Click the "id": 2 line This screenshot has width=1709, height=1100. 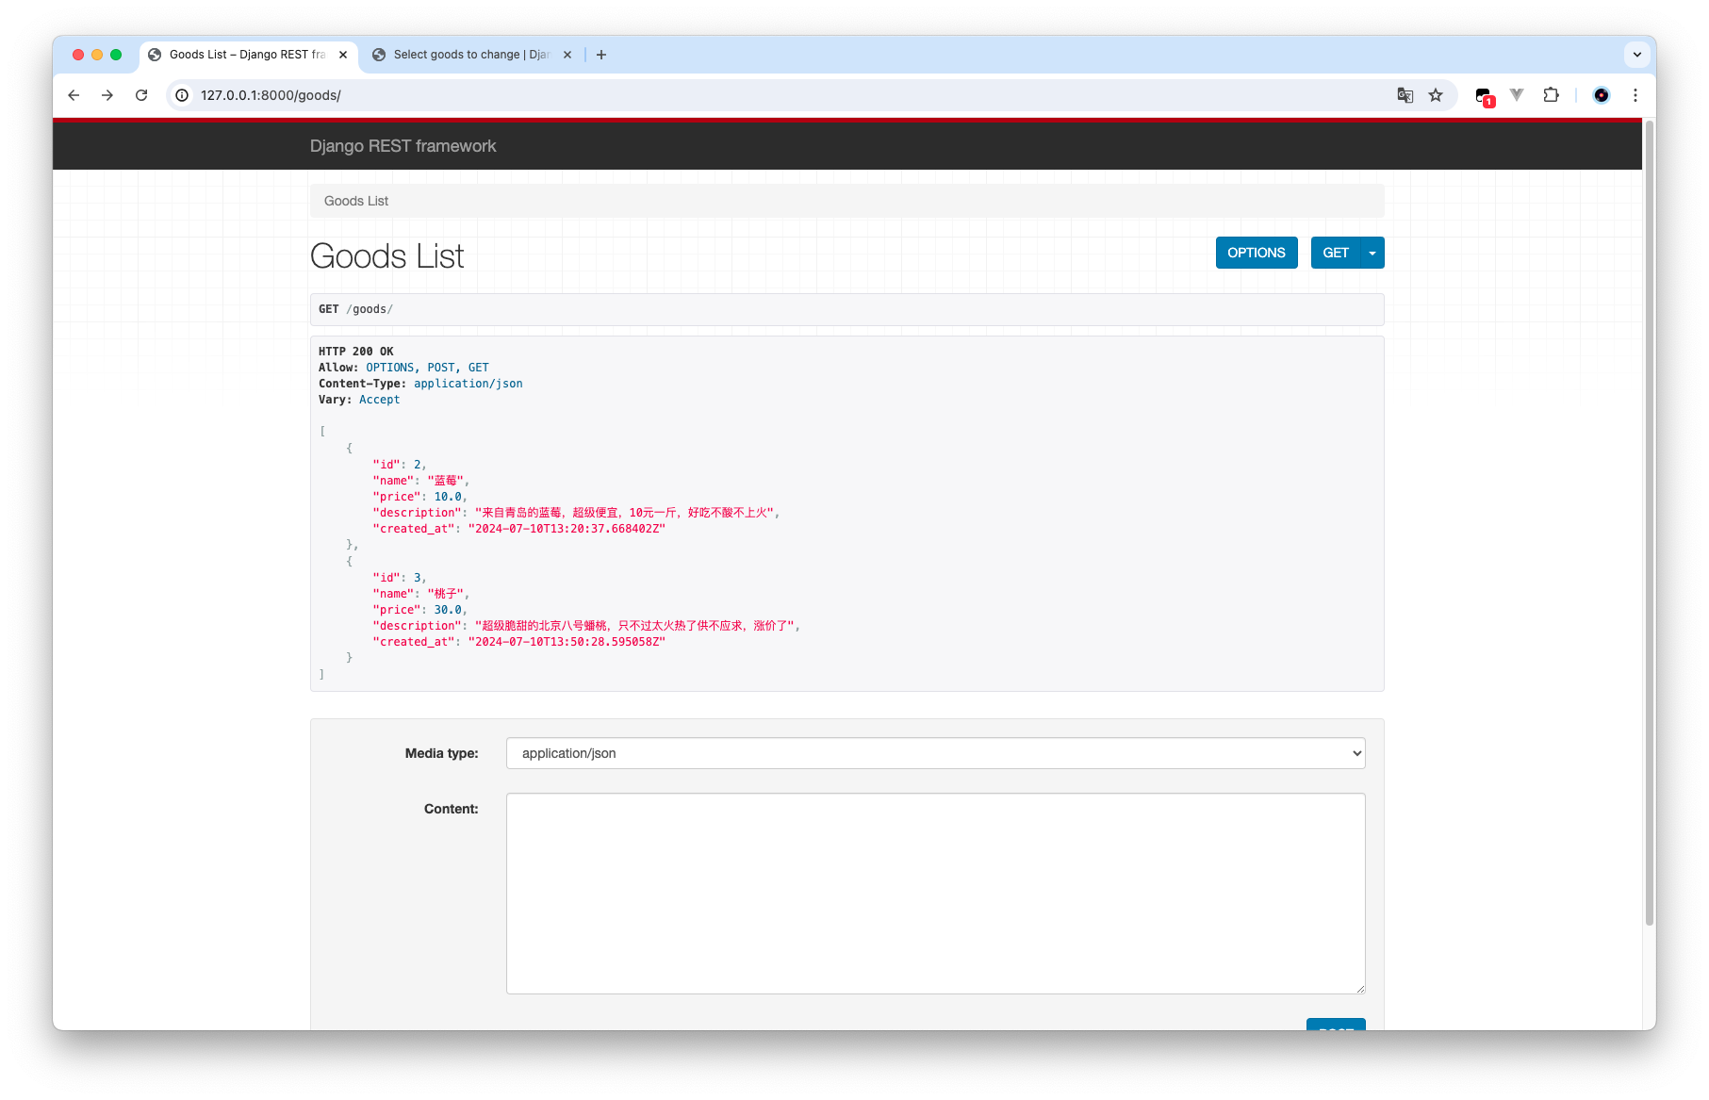400,465
